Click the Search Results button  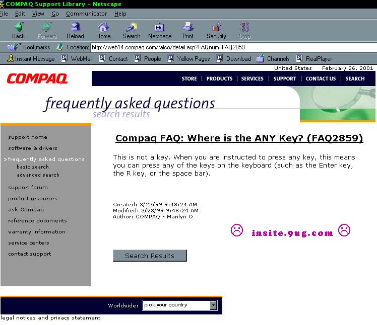pyautogui.click(x=150, y=256)
